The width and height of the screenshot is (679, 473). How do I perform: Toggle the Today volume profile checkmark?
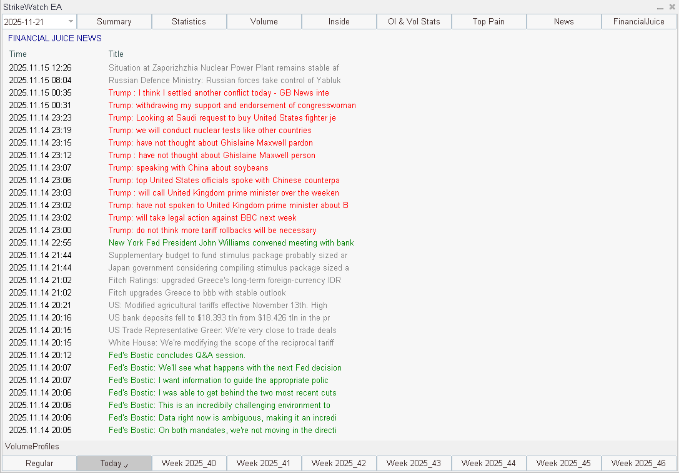coord(114,463)
